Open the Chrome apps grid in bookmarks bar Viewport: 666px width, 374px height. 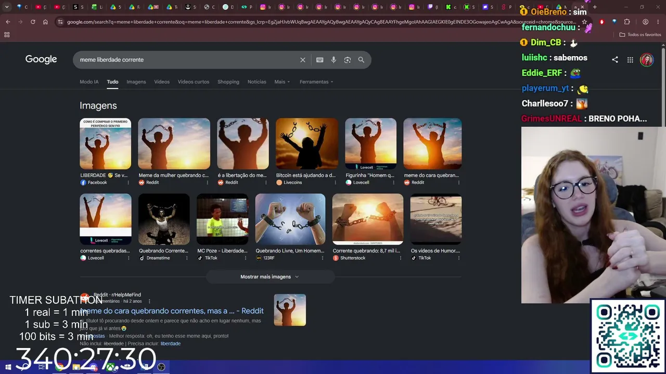(7, 35)
